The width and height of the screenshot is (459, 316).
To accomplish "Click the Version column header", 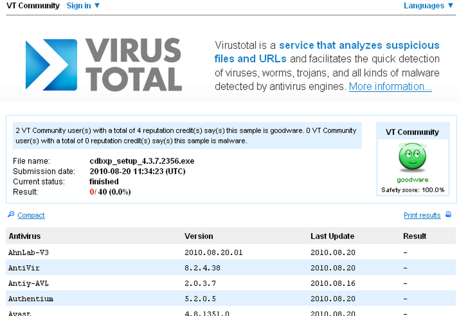I will (x=199, y=236).
